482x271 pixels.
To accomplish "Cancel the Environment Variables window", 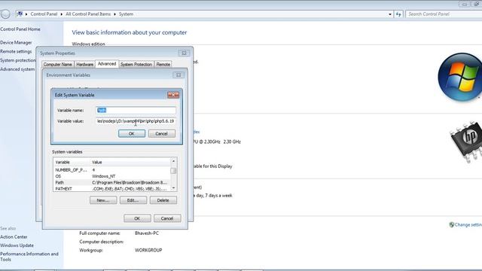I will coord(167,218).
